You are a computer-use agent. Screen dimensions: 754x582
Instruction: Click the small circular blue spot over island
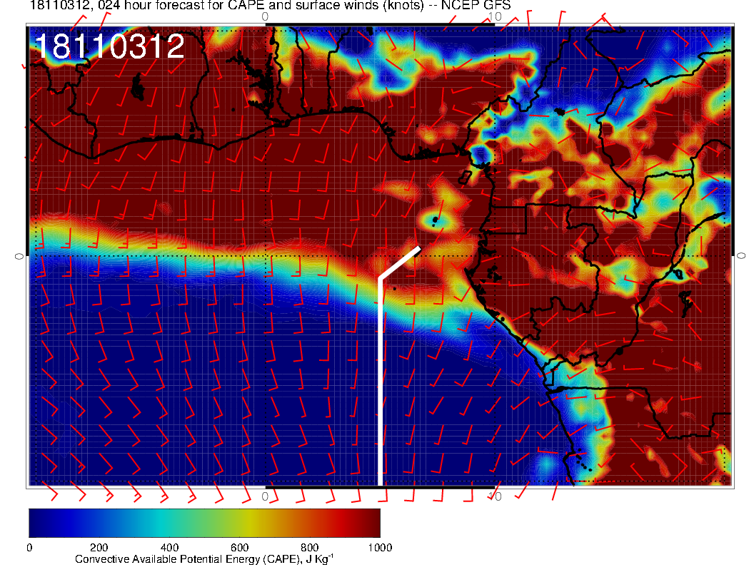pos(433,219)
